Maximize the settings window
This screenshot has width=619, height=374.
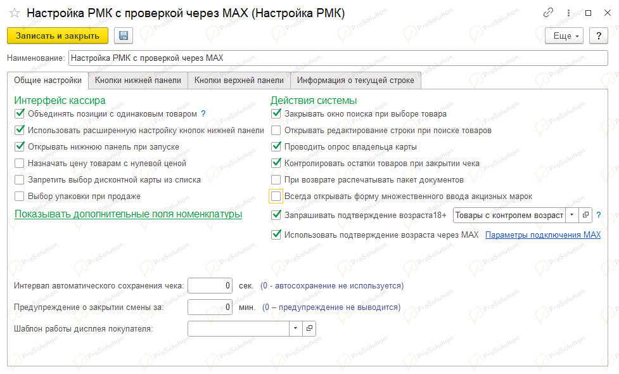point(588,13)
